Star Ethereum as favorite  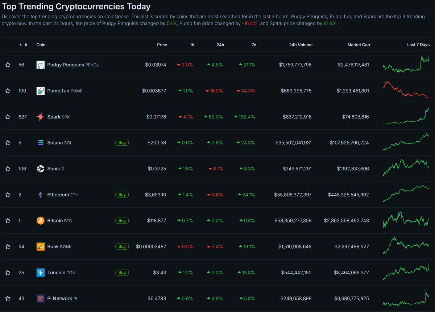tap(8, 195)
